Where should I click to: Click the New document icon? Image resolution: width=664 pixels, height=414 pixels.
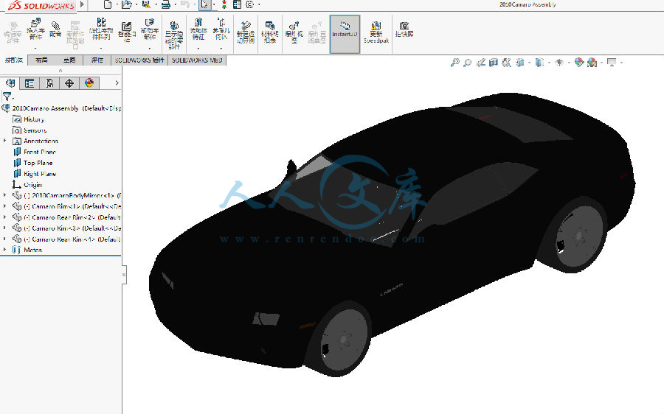[x=108, y=4]
